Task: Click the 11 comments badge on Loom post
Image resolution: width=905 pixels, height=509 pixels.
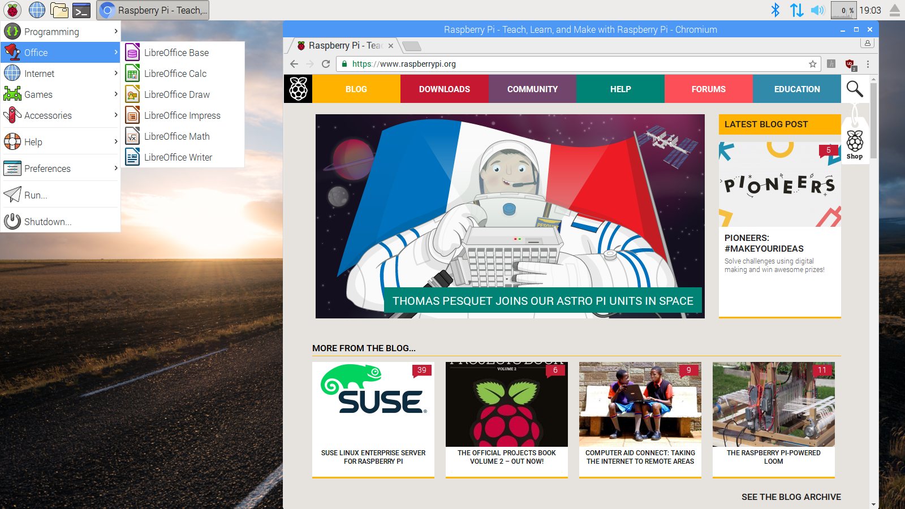Action: [x=822, y=370]
